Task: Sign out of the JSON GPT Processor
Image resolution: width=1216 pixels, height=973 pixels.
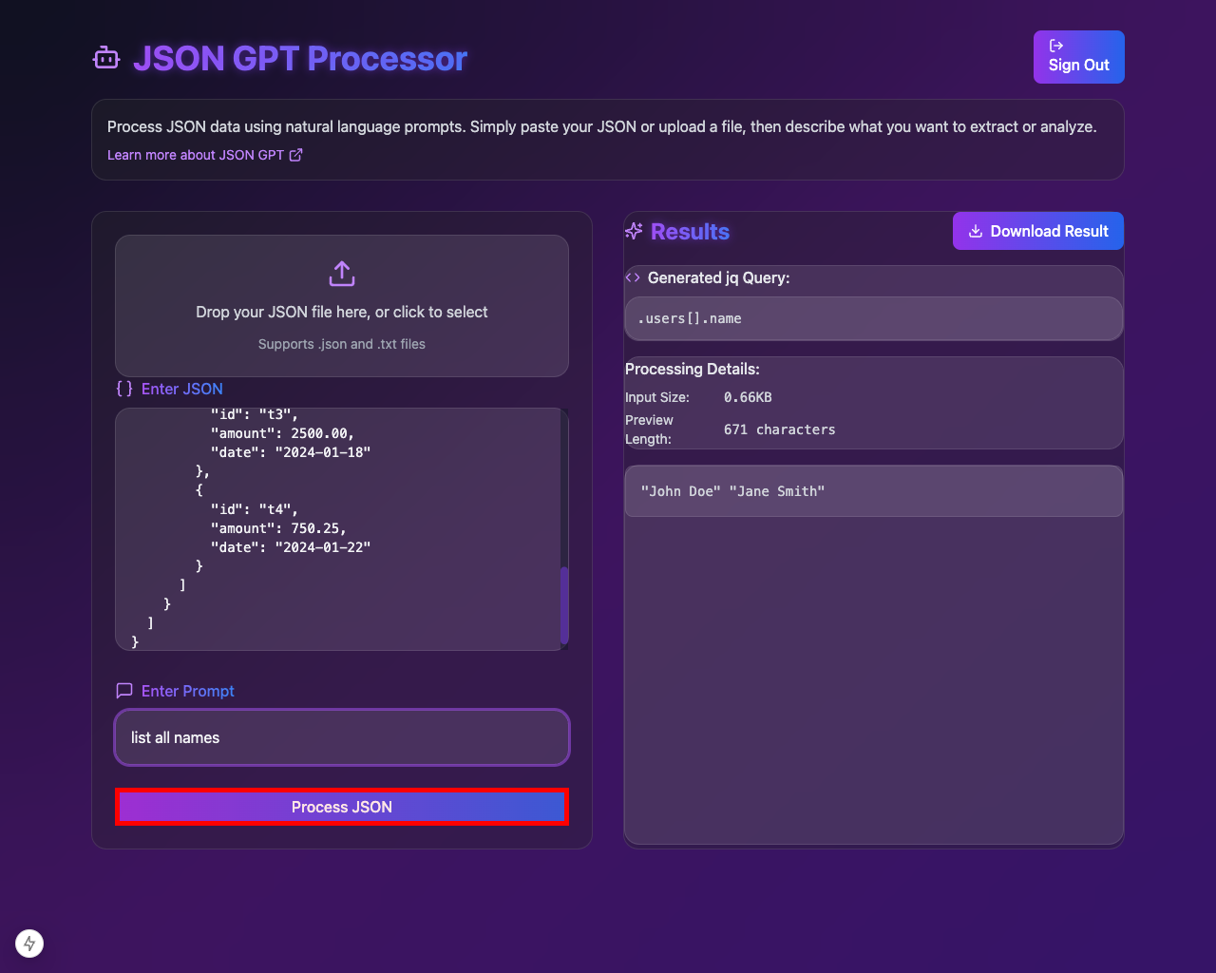Action: pos(1079,57)
